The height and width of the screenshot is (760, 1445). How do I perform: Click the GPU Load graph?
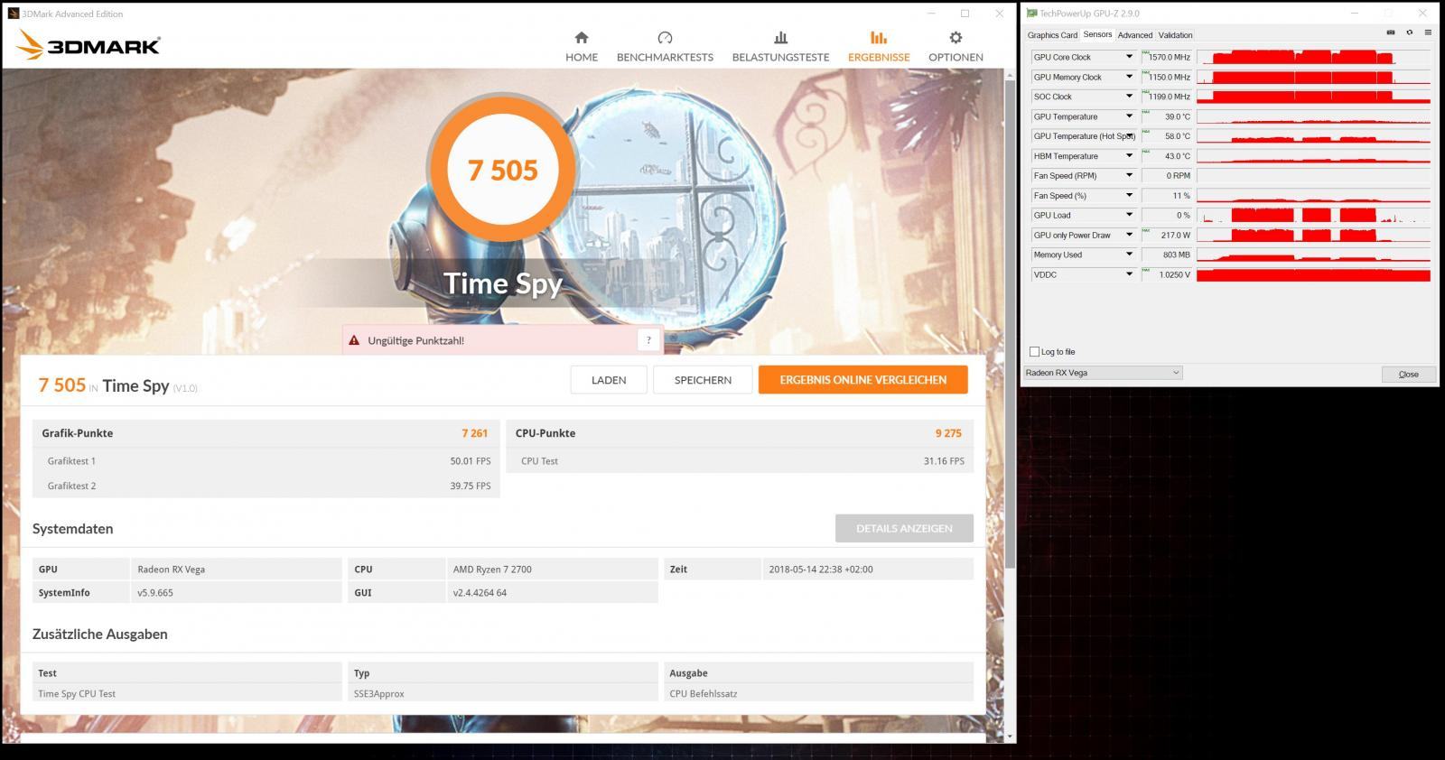pyautogui.click(x=1313, y=215)
